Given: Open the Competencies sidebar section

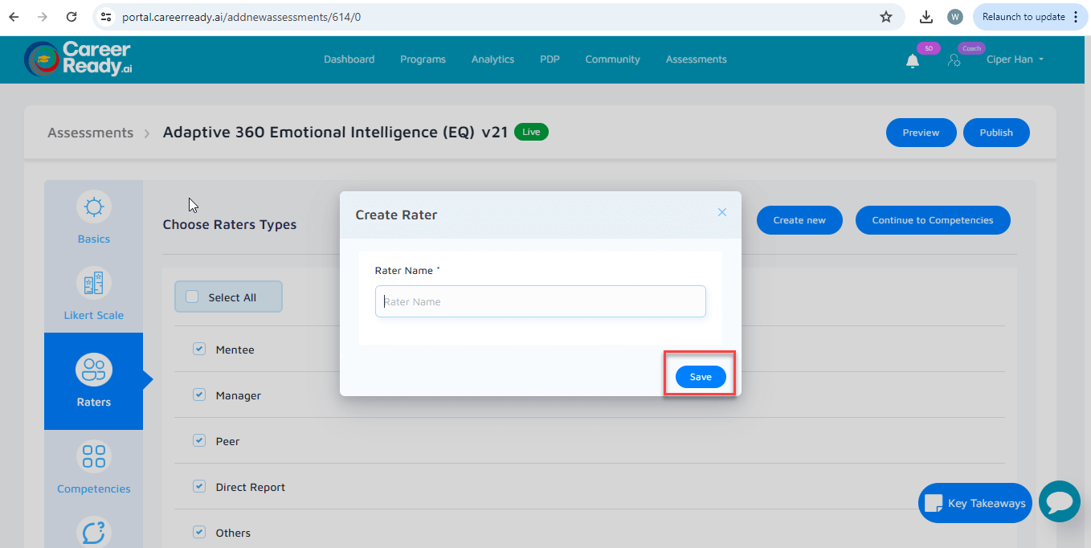Looking at the screenshot, I should [93, 467].
